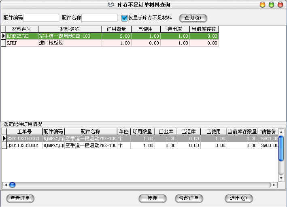The width and height of the screenshot is (287, 207).
Task: Click horizontal scrollbar left arrow
Action: click(6, 185)
